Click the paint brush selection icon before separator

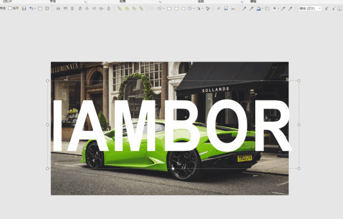(x=207, y=9)
